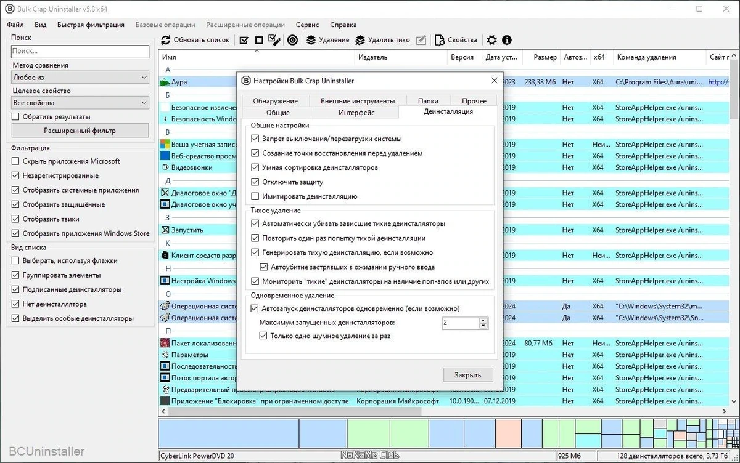This screenshot has height=463, width=740.
Task: Sort list by Размер column header
Action: pos(545,57)
